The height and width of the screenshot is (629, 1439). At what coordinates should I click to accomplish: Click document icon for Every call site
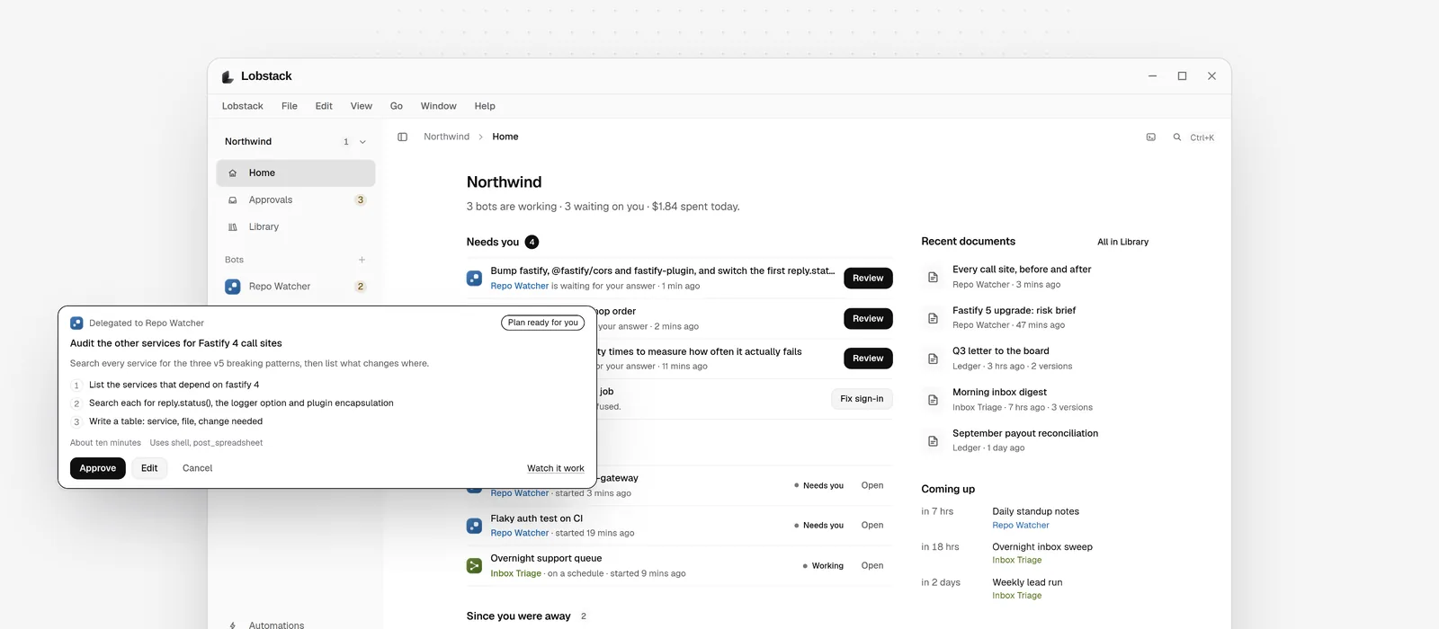pyautogui.click(x=933, y=277)
